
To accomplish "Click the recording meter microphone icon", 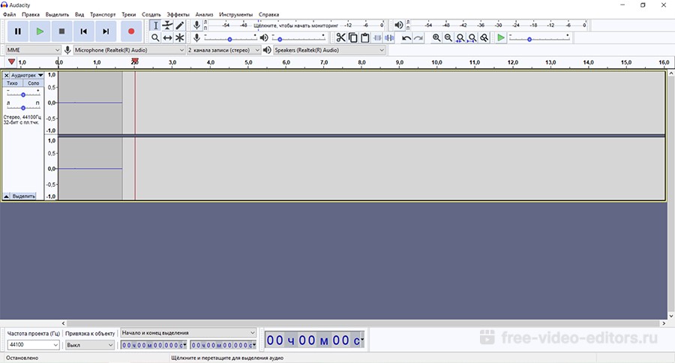I will click(196, 25).
